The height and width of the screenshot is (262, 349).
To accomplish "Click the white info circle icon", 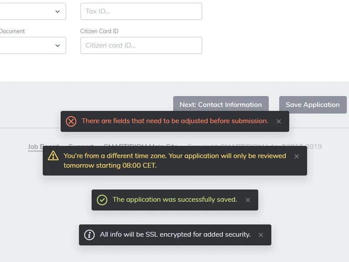I will 89,235.
